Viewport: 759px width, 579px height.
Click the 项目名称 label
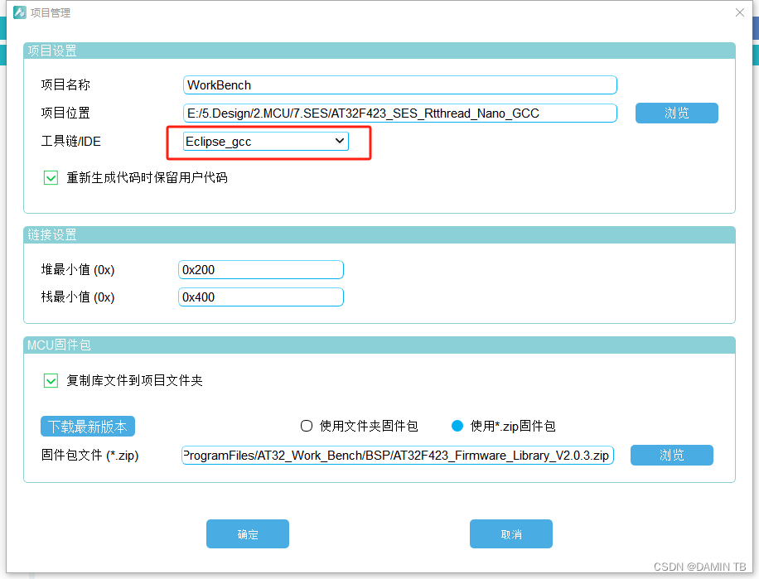[x=65, y=84]
